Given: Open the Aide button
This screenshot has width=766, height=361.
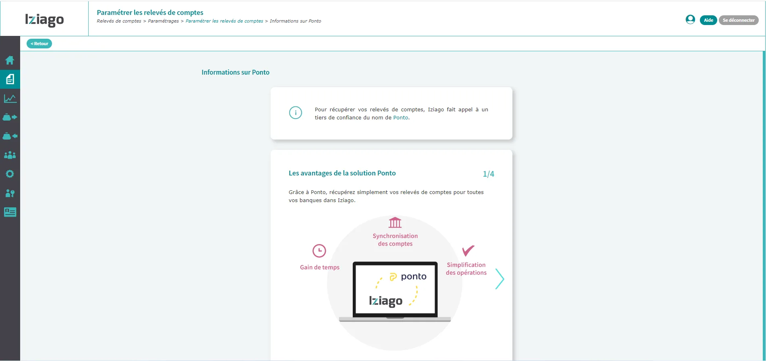Looking at the screenshot, I should [x=708, y=20].
